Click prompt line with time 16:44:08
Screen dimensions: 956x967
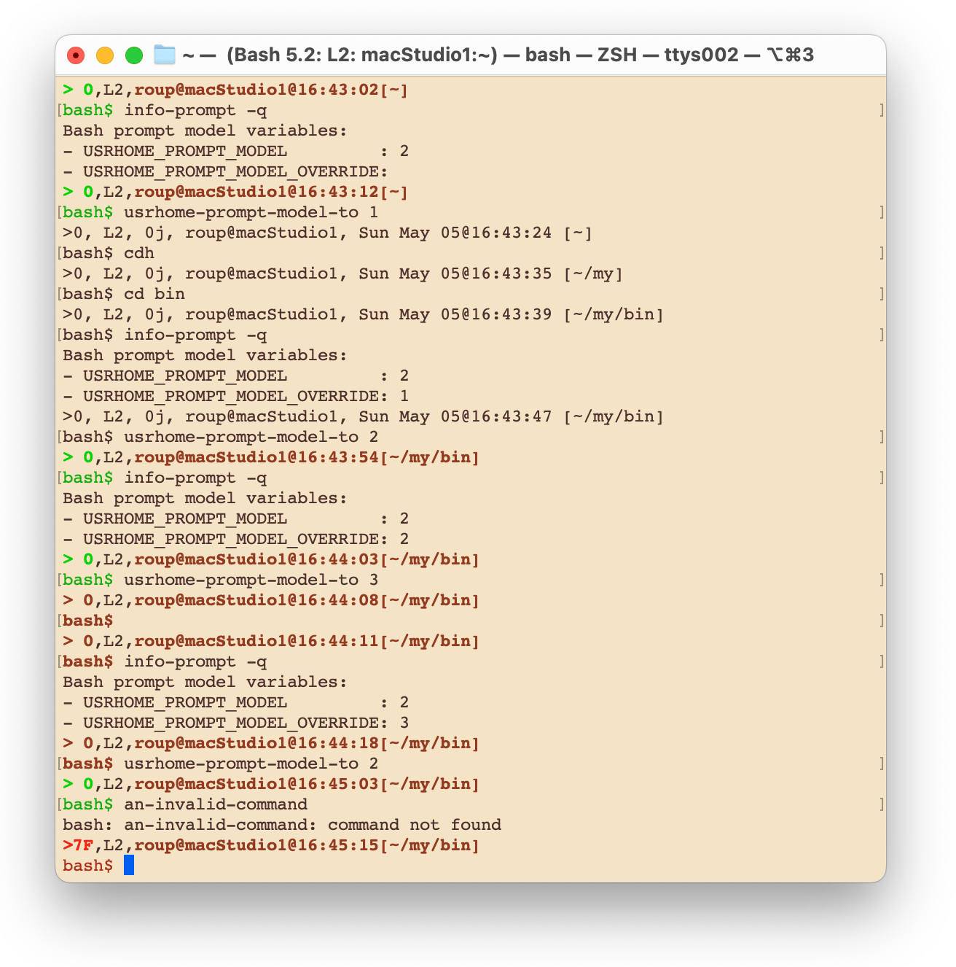(271, 600)
